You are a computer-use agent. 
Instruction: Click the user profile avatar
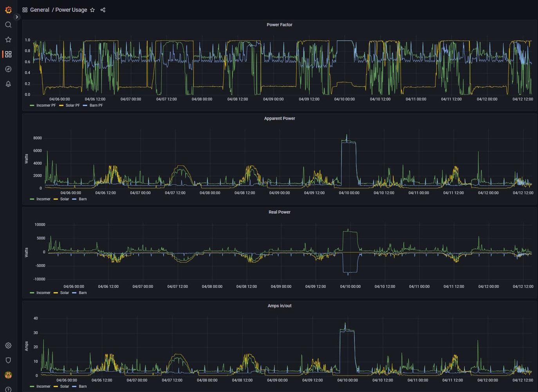8,375
